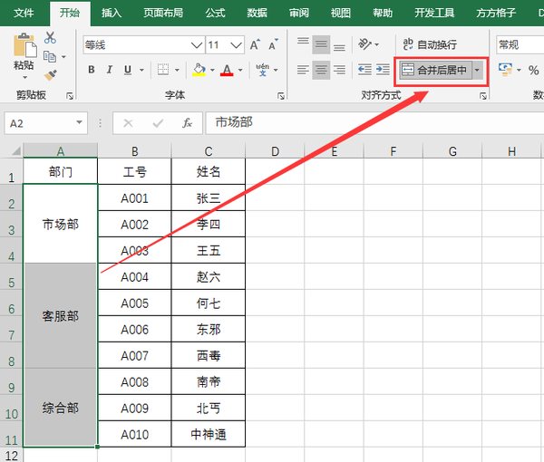
Task: Select the cell containing 中神通
Action: click(x=209, y=434)
